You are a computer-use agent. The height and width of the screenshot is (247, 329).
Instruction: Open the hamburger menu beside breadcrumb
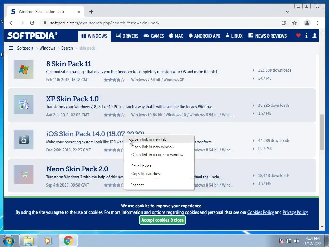(x=11, y=48)
